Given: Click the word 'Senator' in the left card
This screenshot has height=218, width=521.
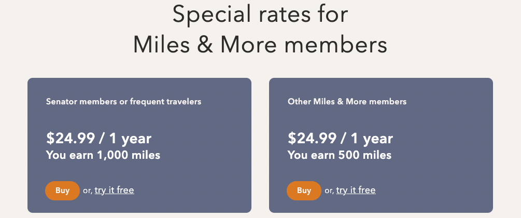Looking at the screenshot, I should tap(61, 102).
